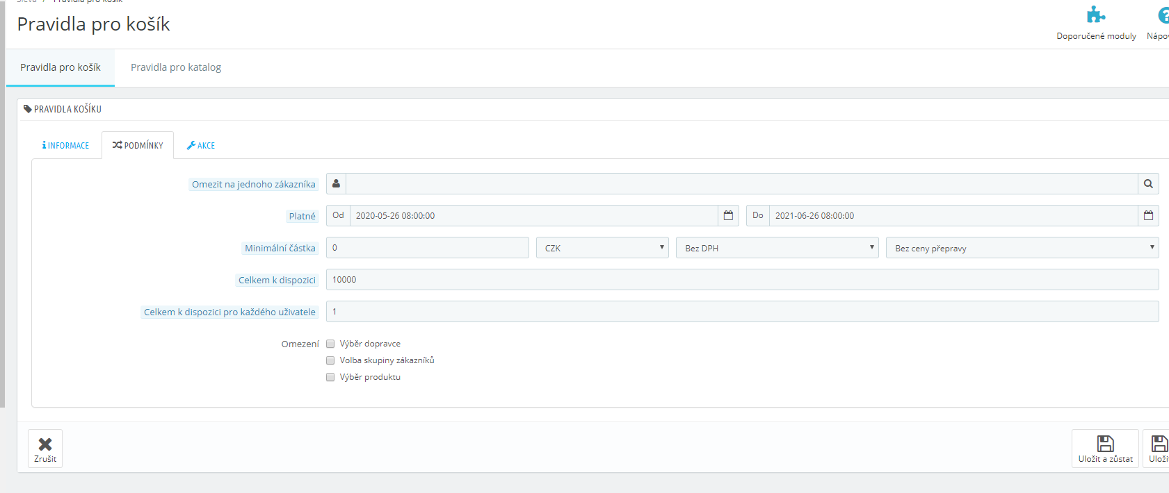Click the Od date field 2020-05-26

534,216
